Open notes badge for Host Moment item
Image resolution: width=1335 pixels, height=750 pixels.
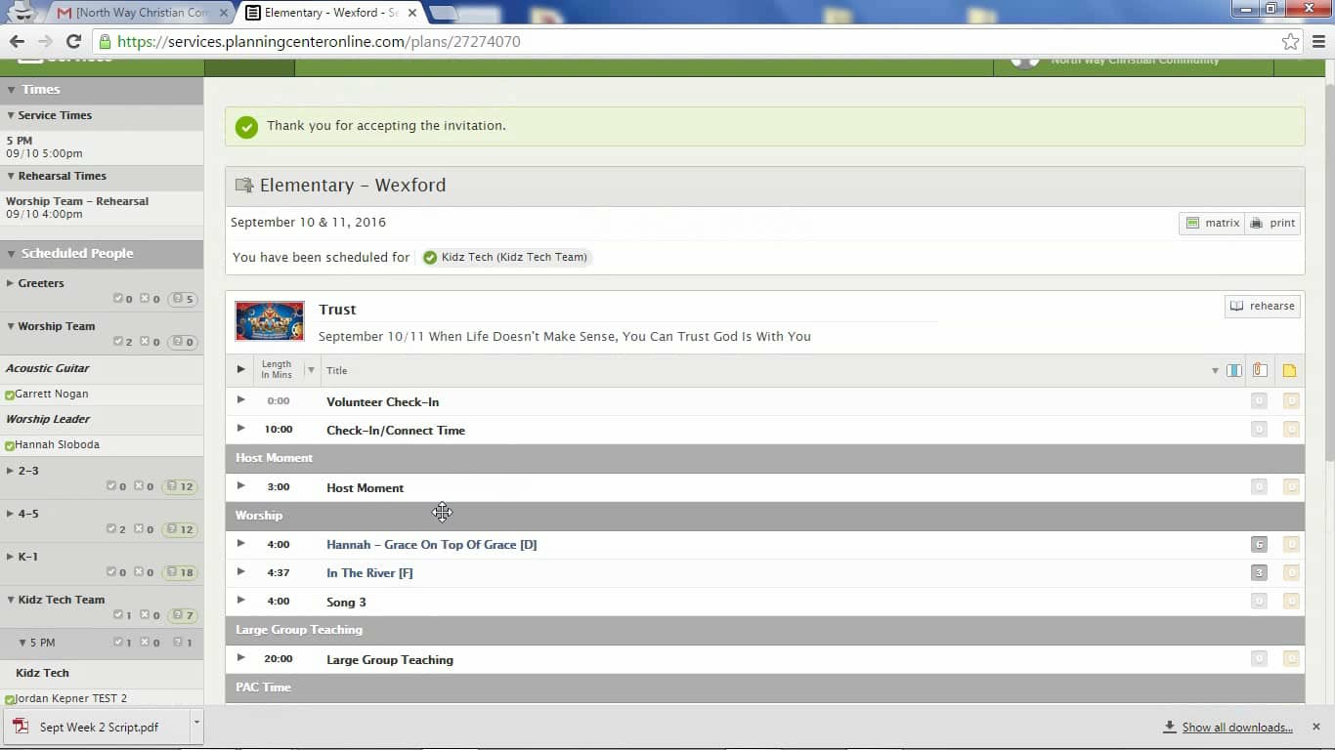click(x=1291, y=486)
